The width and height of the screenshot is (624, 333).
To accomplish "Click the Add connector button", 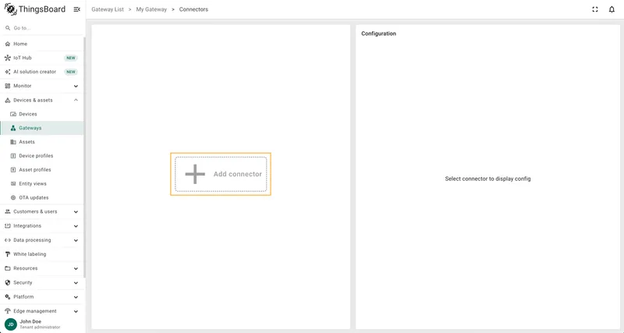I will click(x=221, y=174).
